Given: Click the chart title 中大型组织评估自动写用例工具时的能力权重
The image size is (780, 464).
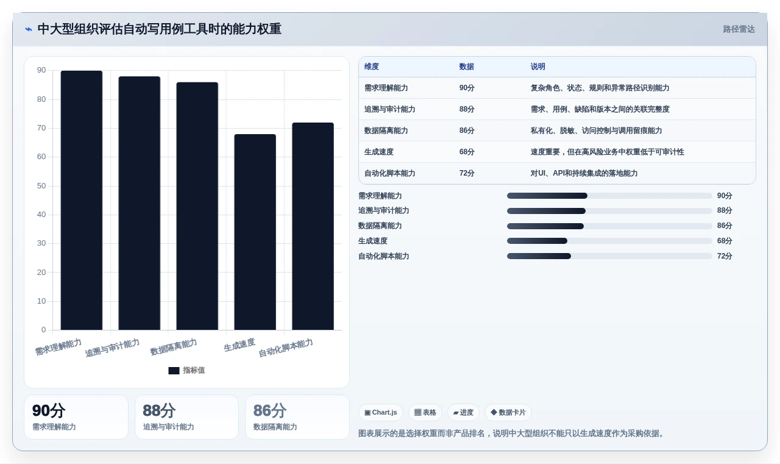Looking at the screenshot, I should 159,29.
